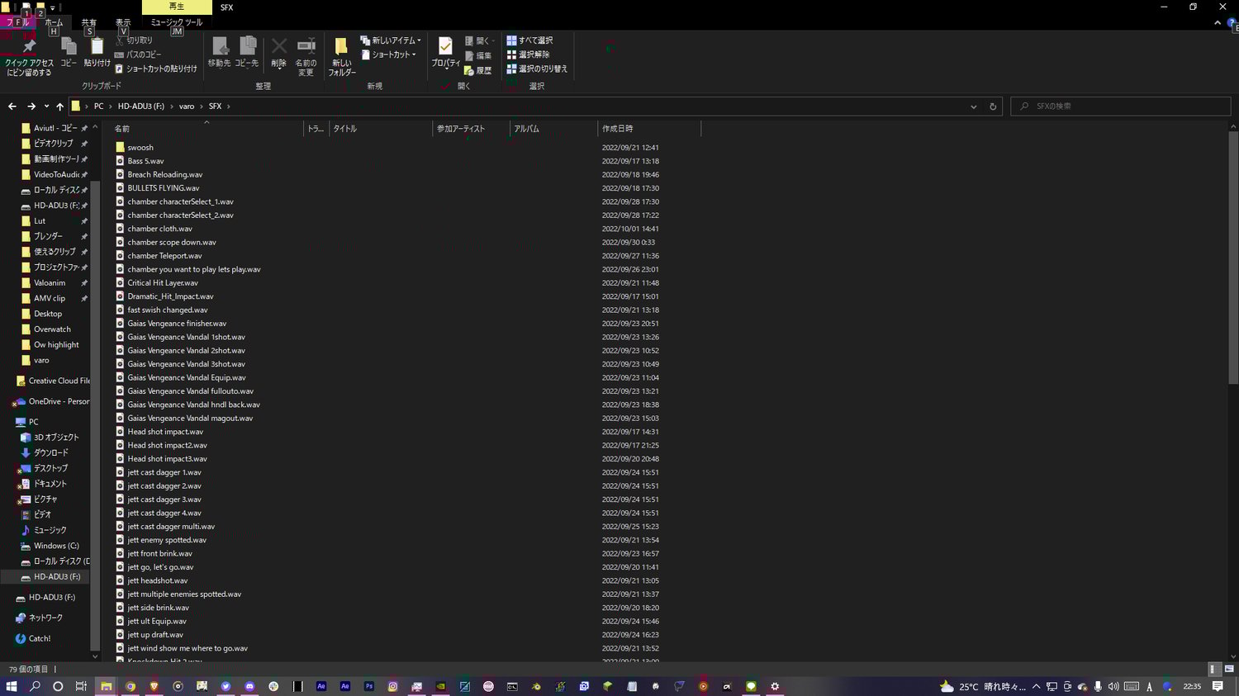The width and height of the screenshot is (1239, 696).
Task: Click the 再生 (Play) contextual tab
Action: pyautogui.click(x=177, y=7)
